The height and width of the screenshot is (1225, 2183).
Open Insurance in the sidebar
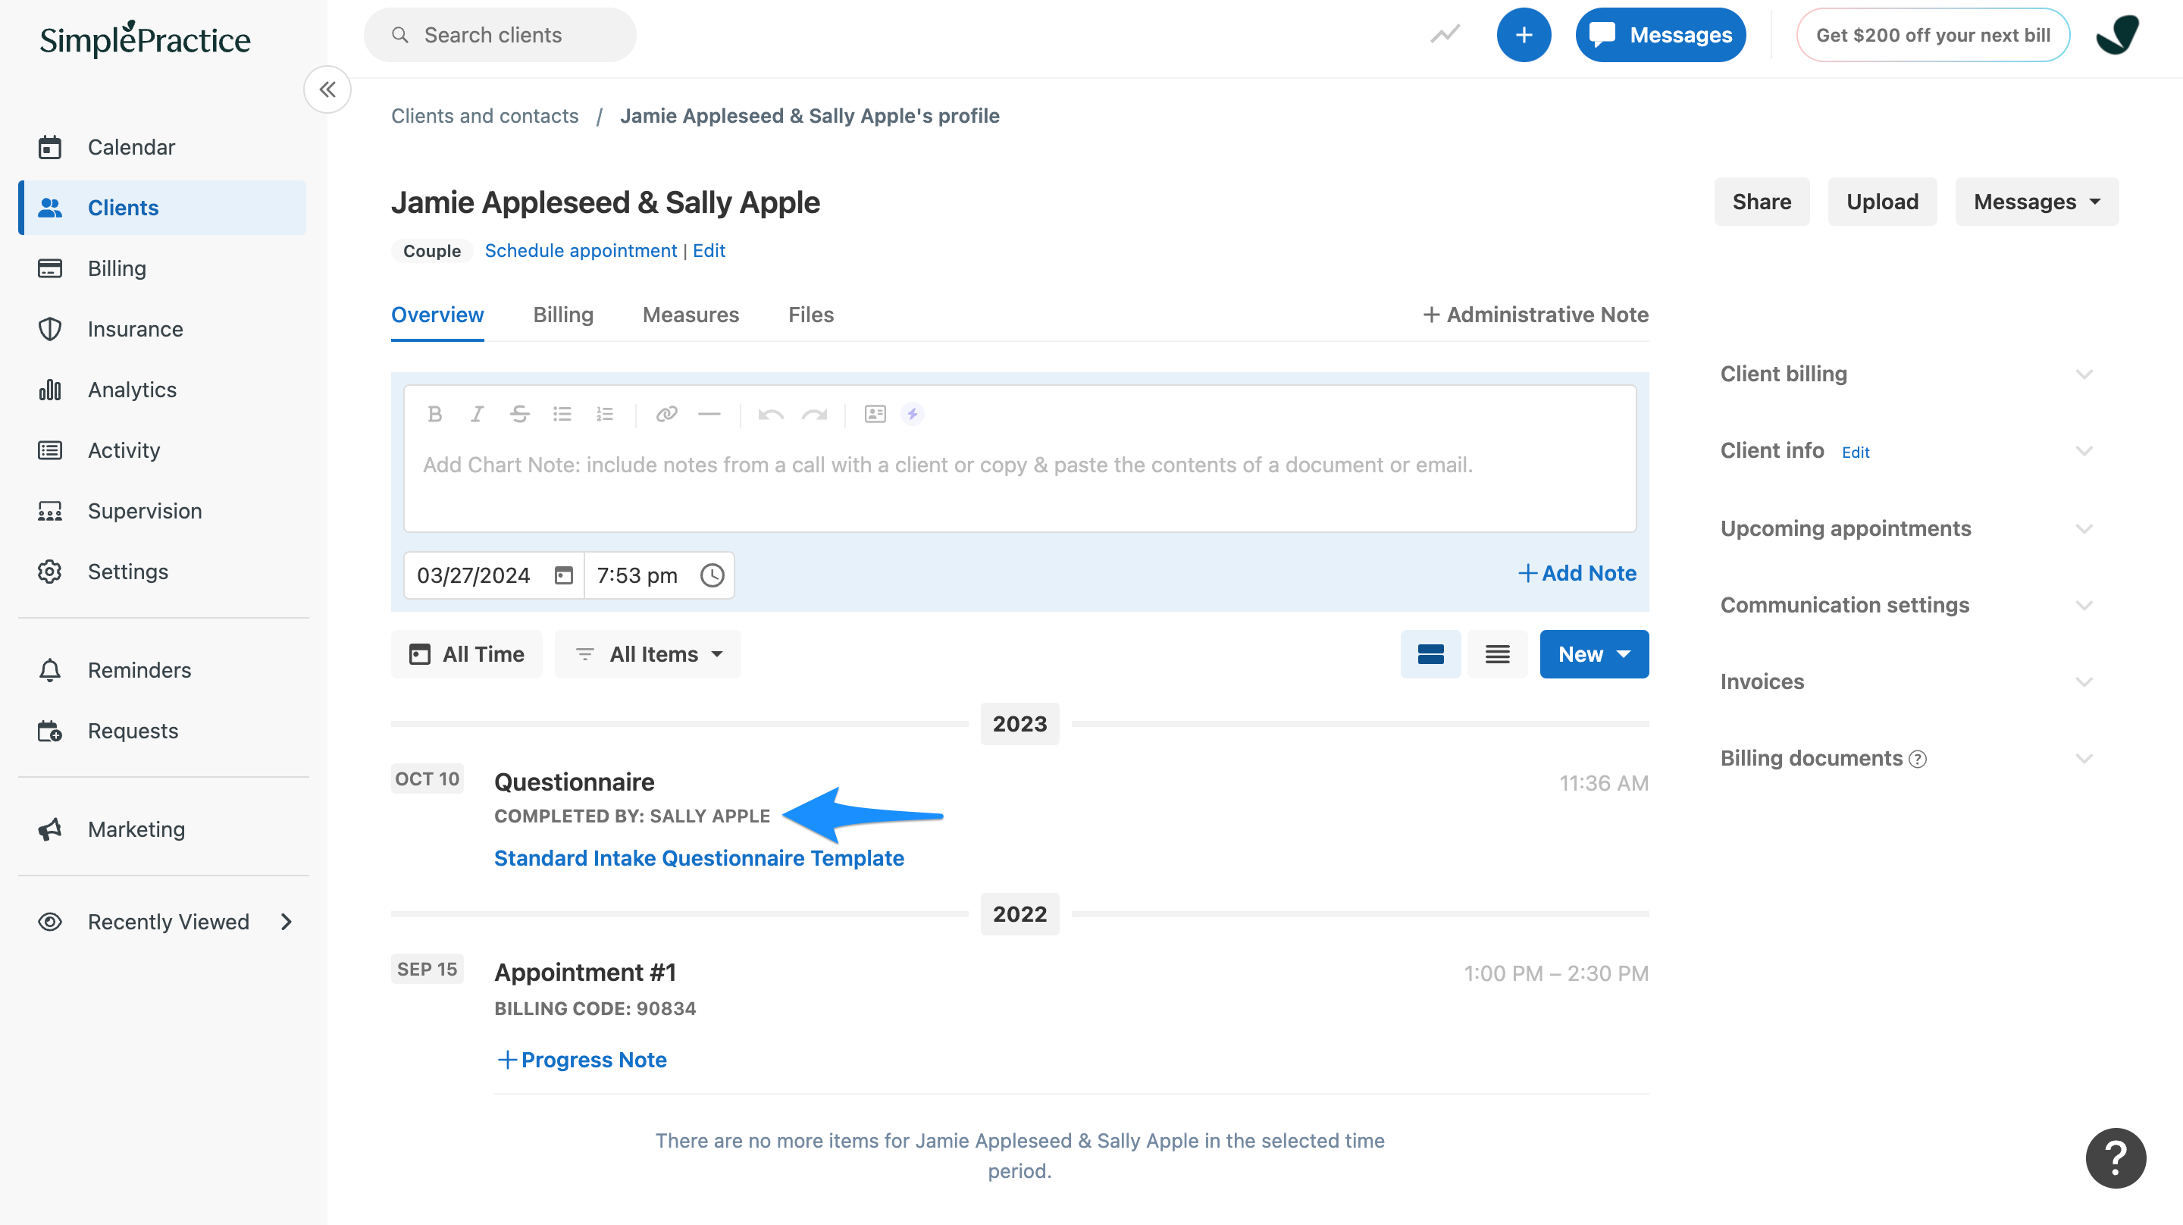[162, 329]
